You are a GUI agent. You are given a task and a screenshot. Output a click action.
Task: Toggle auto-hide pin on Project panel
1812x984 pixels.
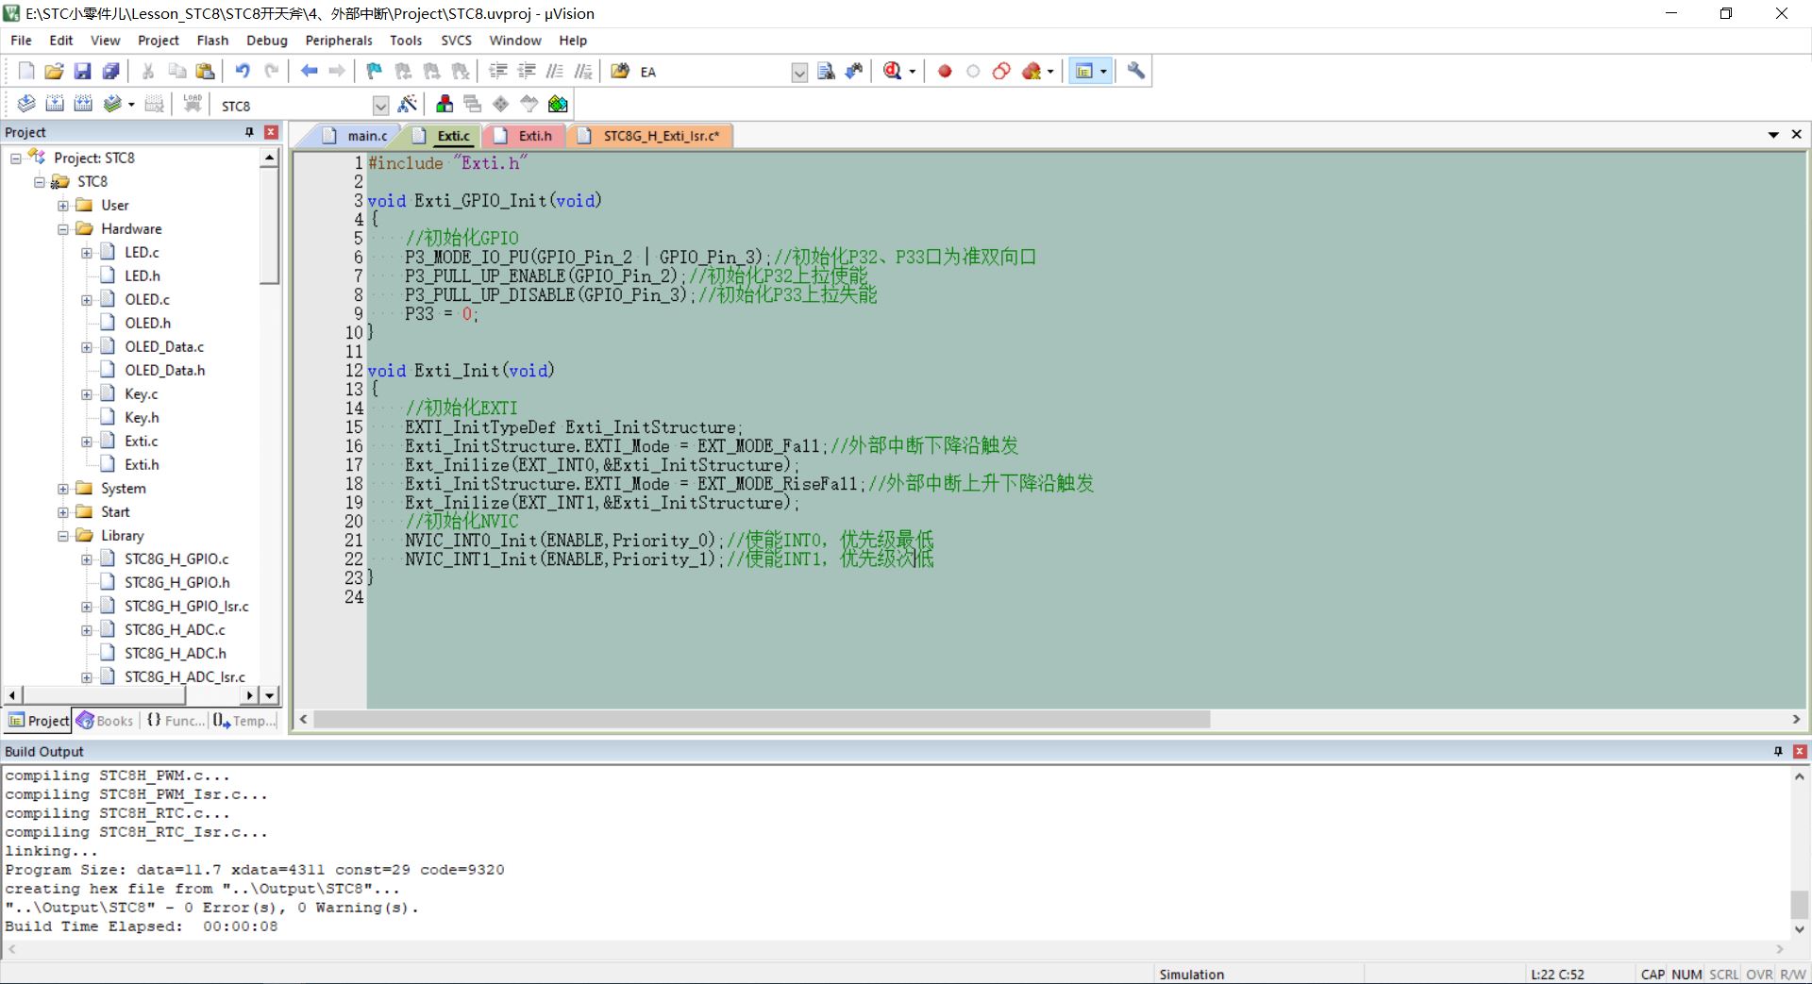[x=249, y=132]
